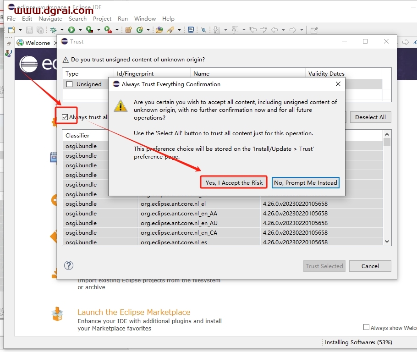Click the Save toolbar icon

tap(29, 30)
